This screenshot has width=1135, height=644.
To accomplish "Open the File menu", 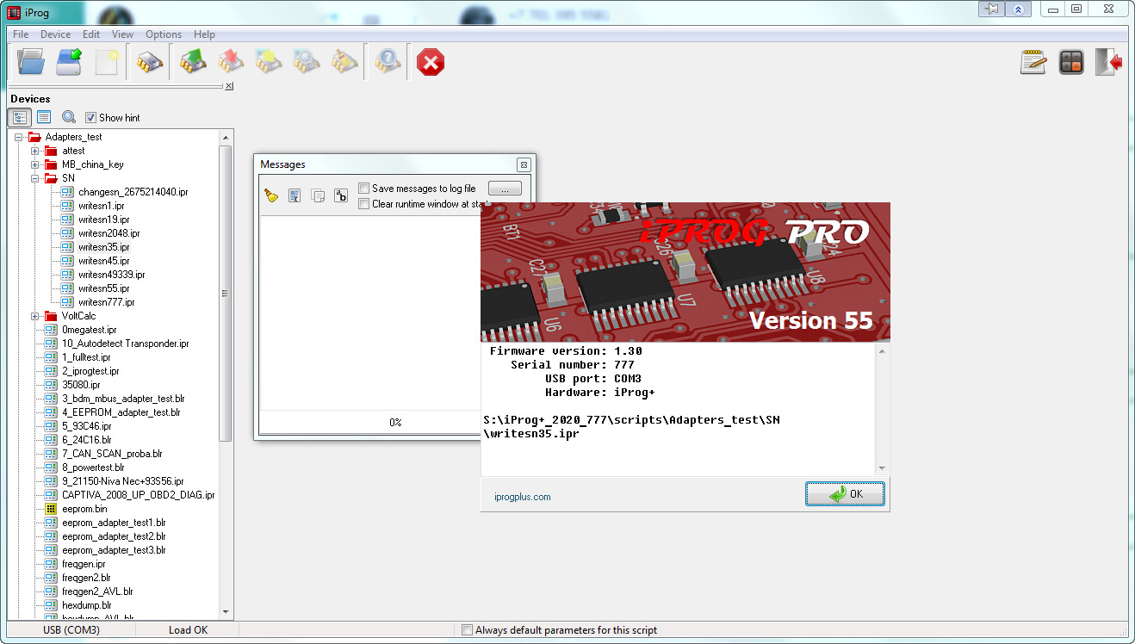I will 21,34.
